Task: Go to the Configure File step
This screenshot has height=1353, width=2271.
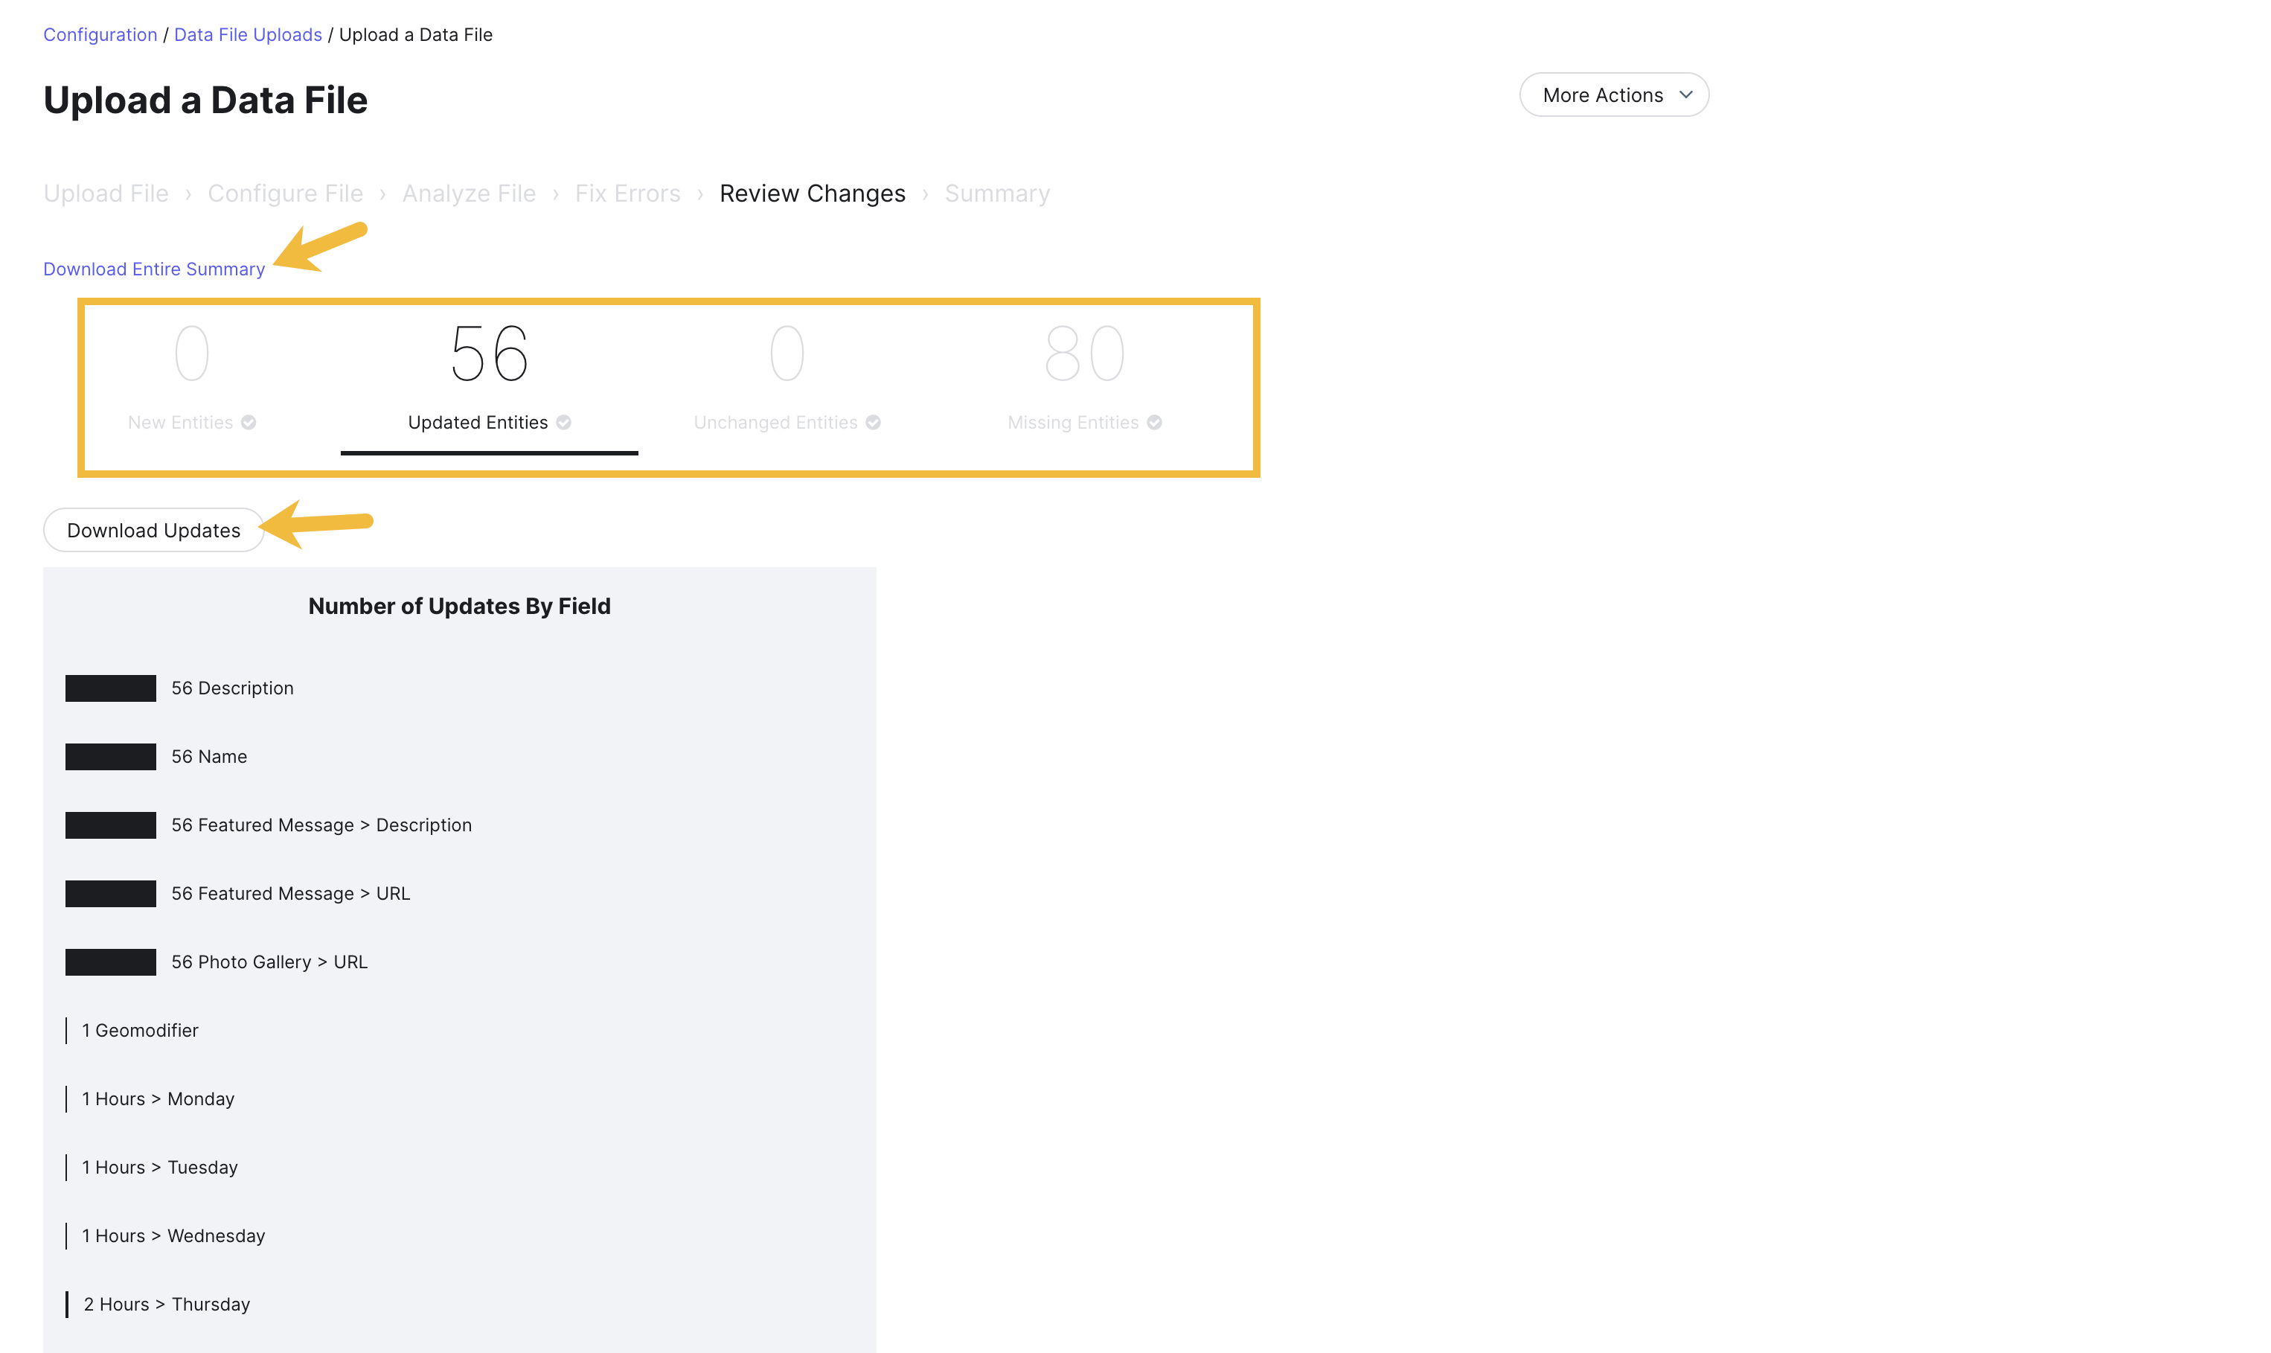Action: click(x=285, y=193)
